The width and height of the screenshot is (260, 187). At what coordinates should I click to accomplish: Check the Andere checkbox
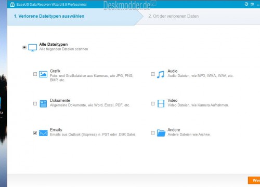coord(153,133)
